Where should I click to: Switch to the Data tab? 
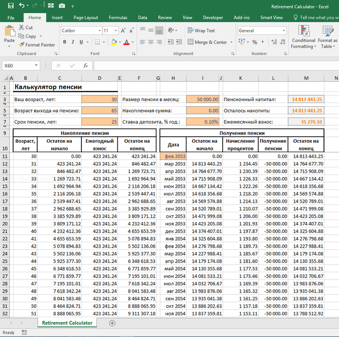pyautogui.click(x=142, y=18)
